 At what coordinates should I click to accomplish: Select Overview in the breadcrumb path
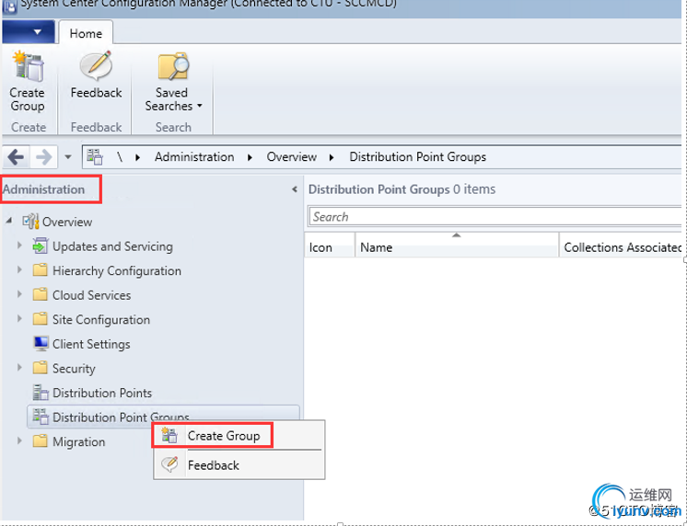click(292, 156)
